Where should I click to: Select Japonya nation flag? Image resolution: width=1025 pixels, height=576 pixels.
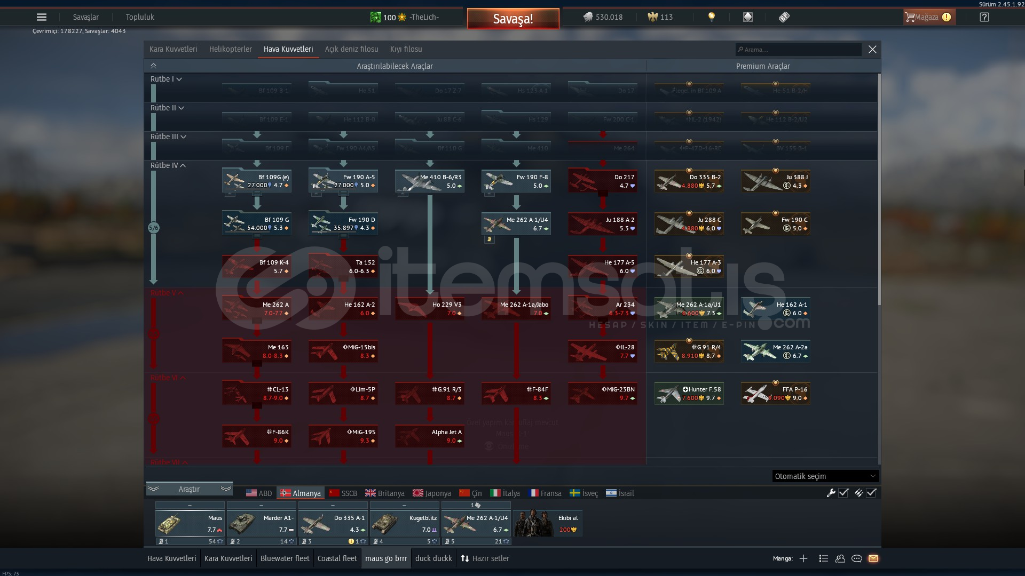431,493
